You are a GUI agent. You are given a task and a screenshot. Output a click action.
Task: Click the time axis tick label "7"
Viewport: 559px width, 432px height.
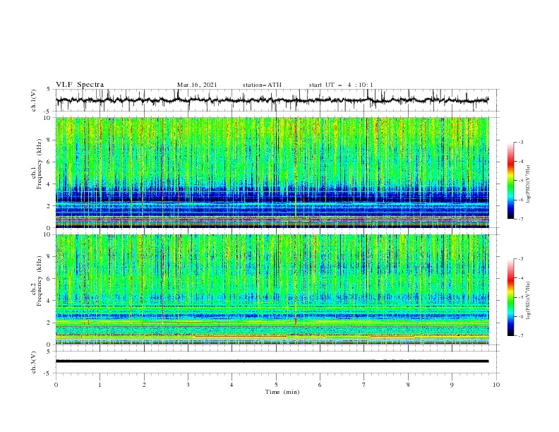click(364, 385)
